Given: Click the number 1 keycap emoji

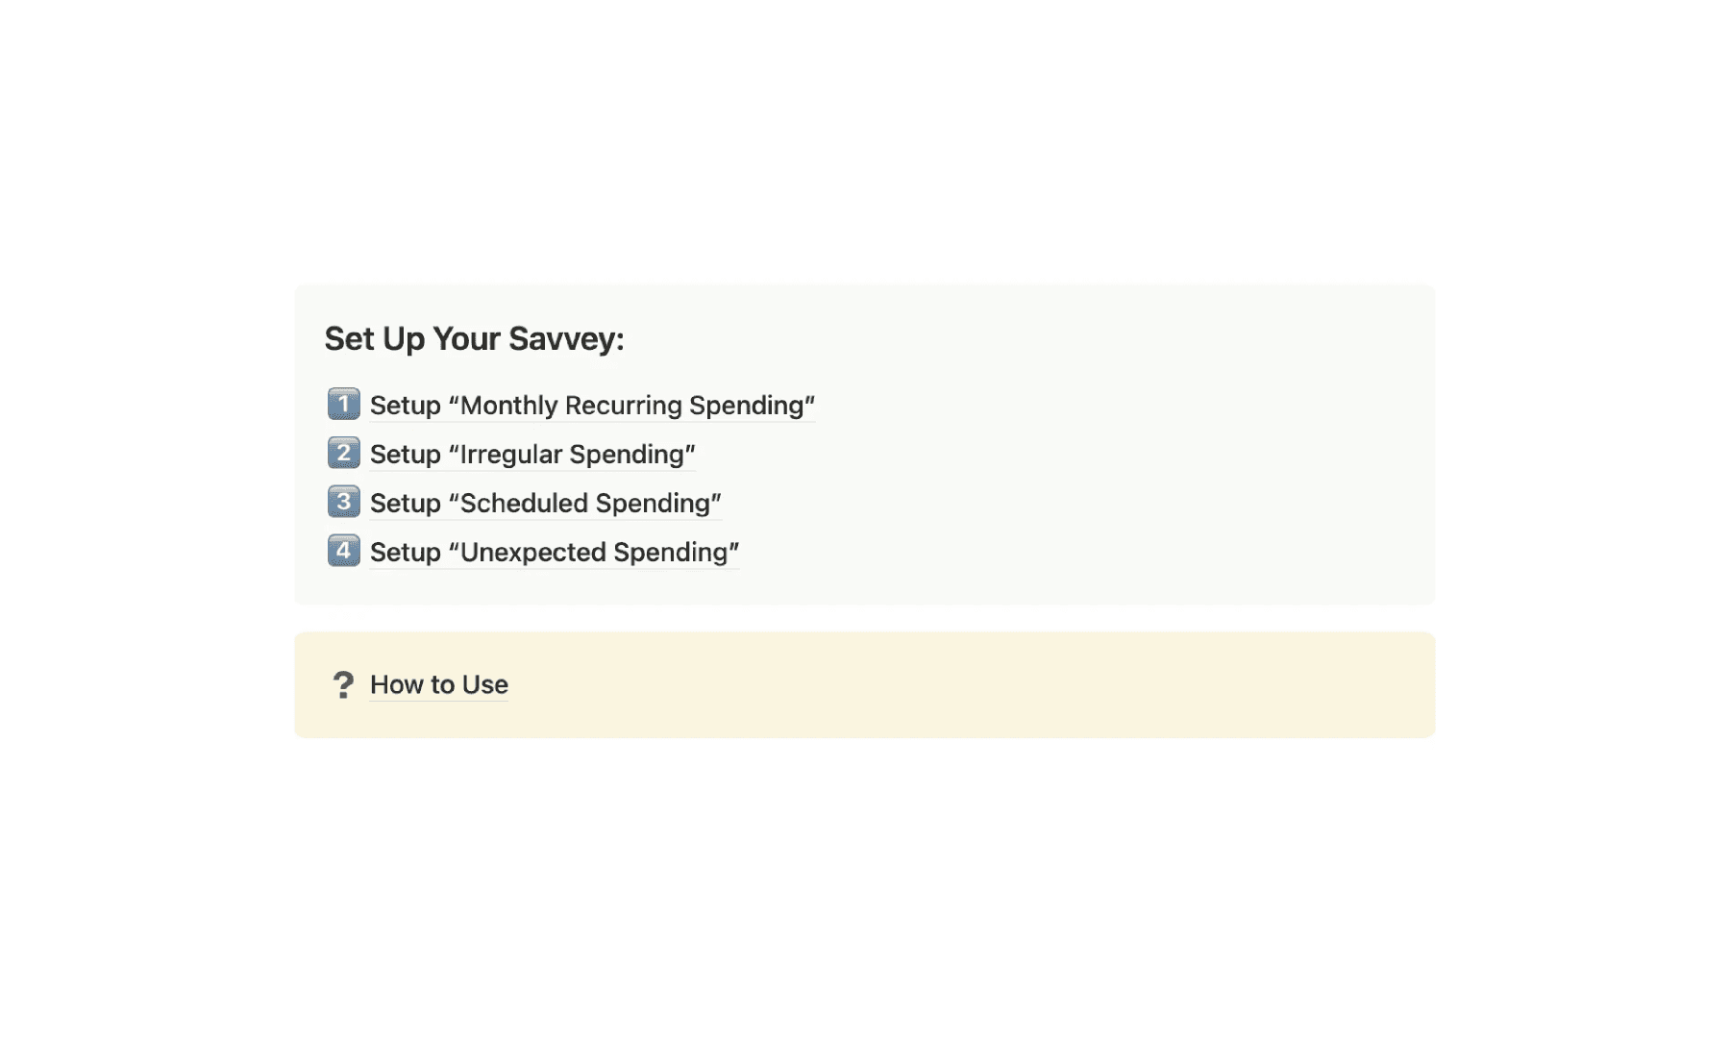Looking at the screenshot, I should pos(343,405).
